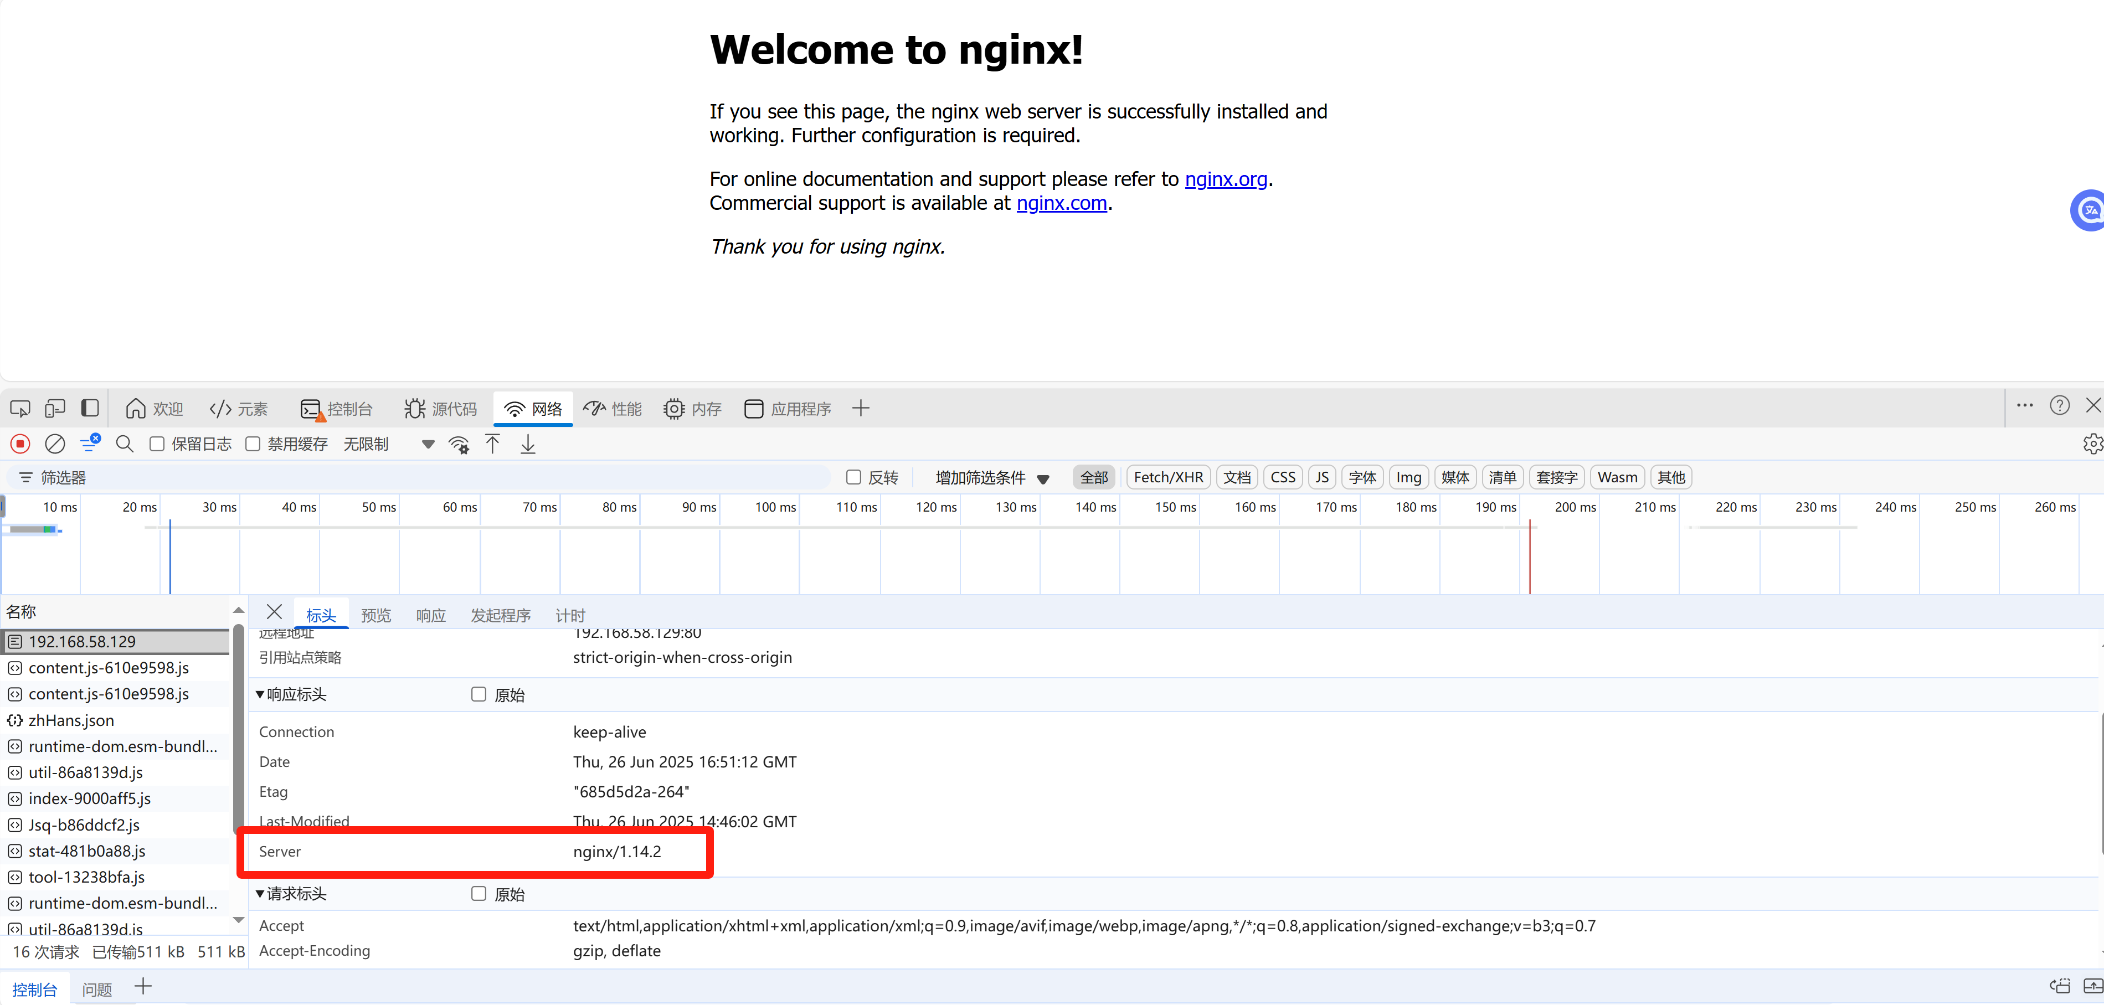Click the inspect element picker icon
2104x1005 pixels.
(x=19, y=408)
